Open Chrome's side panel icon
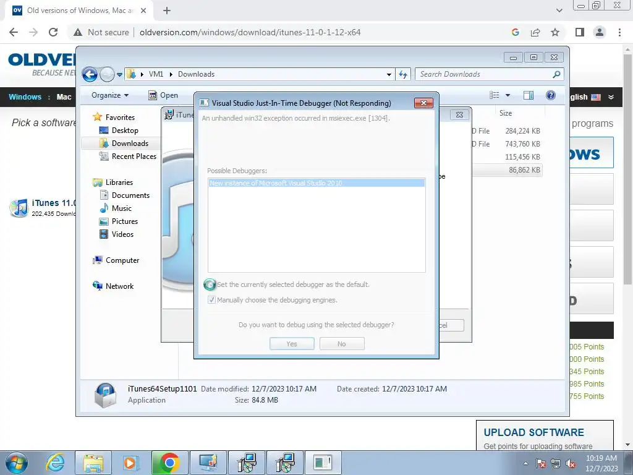The image size is (633, 475). tap(580, 32)
